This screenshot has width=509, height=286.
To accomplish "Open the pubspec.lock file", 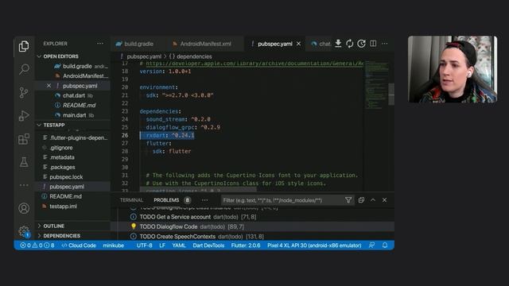I will [x=66, y=176].
